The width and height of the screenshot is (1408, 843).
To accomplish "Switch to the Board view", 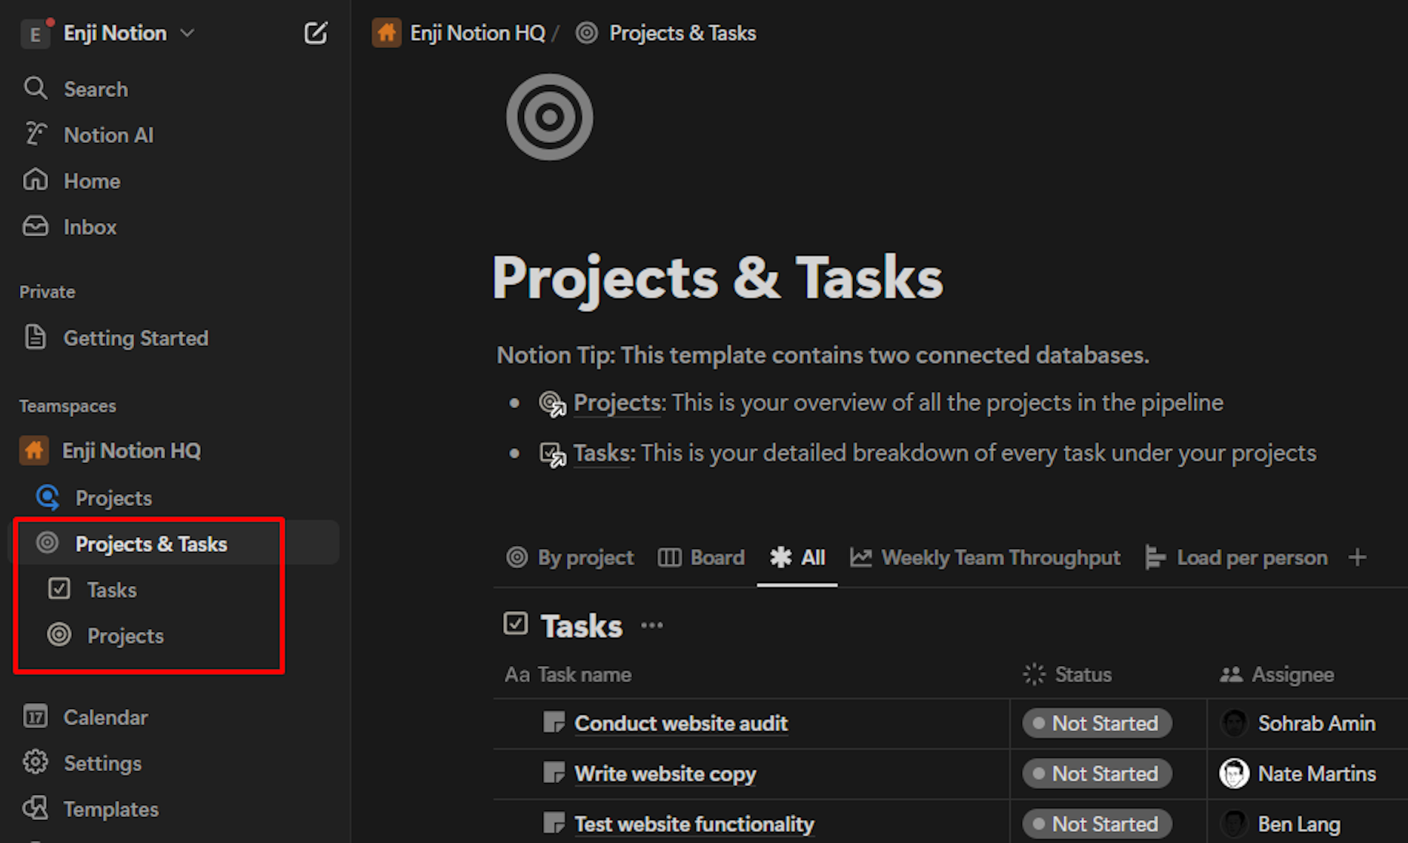I will tap(701, 557).
